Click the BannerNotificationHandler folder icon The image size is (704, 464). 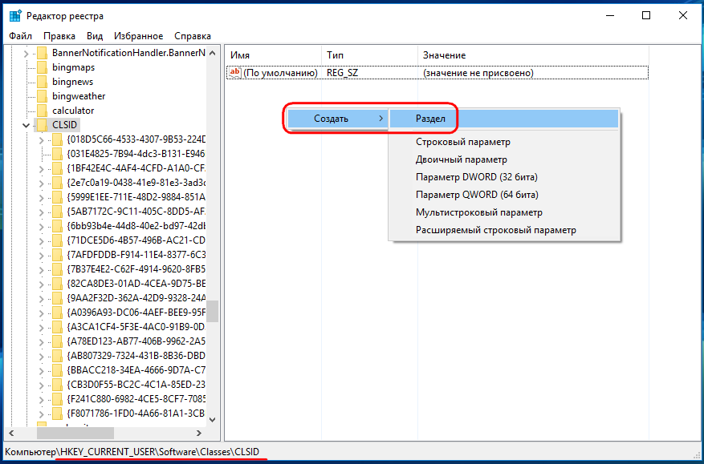42,54
